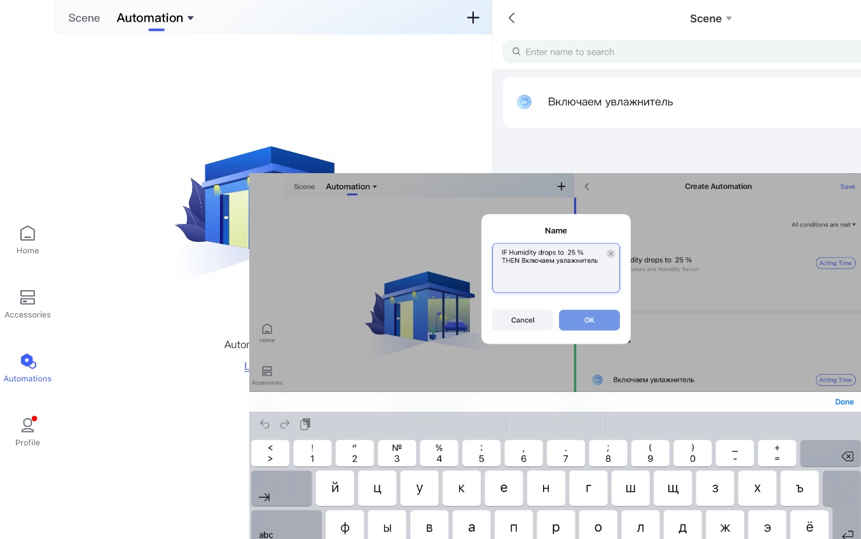Viewport: 861px width, 539px height.
Task: Tap the е key
Action: click(x=504, y=488)
